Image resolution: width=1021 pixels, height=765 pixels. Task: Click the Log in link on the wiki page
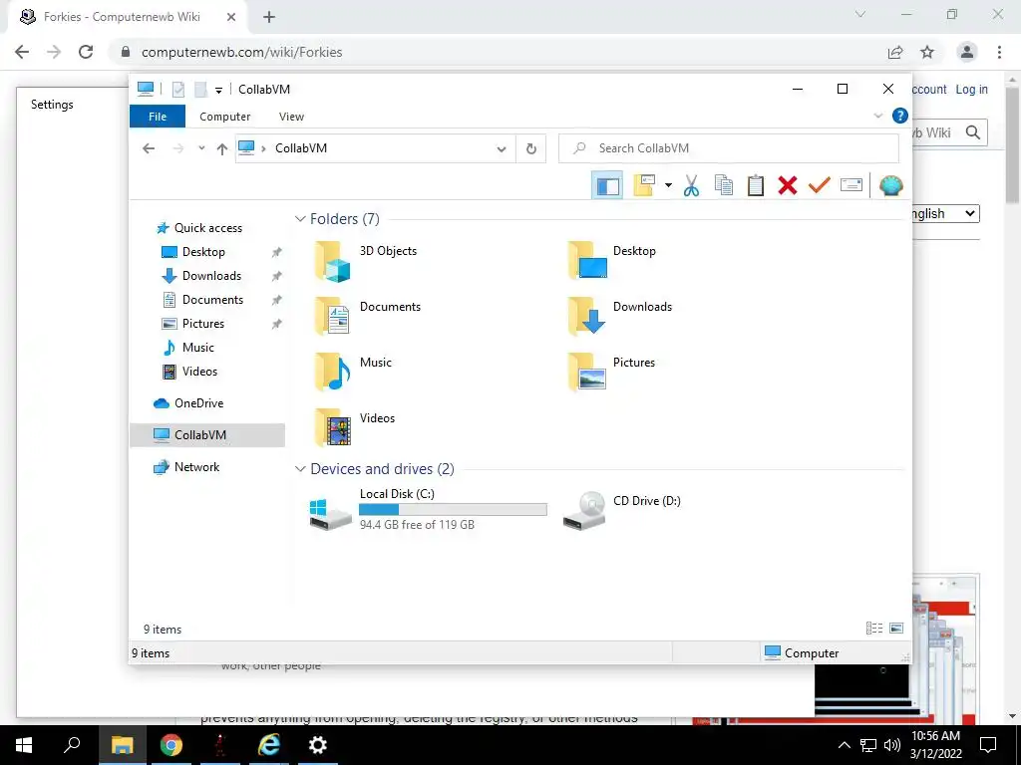pyautogui.click(x=971, y=90)
